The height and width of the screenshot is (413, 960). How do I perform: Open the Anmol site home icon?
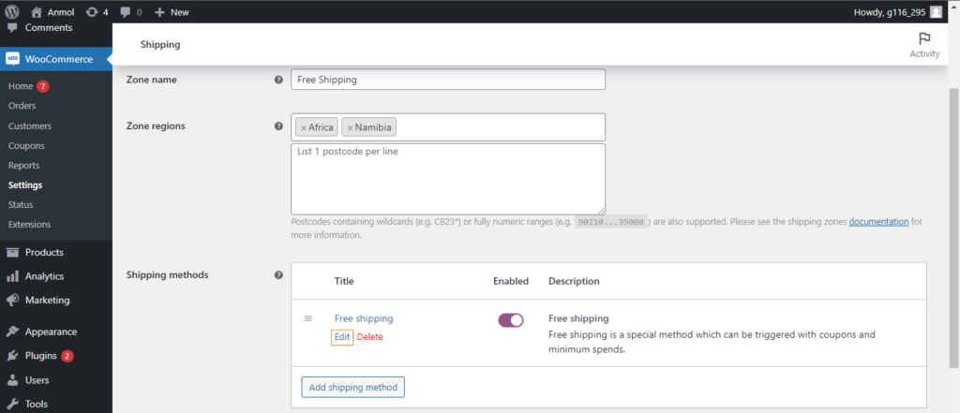coord(37,11)
